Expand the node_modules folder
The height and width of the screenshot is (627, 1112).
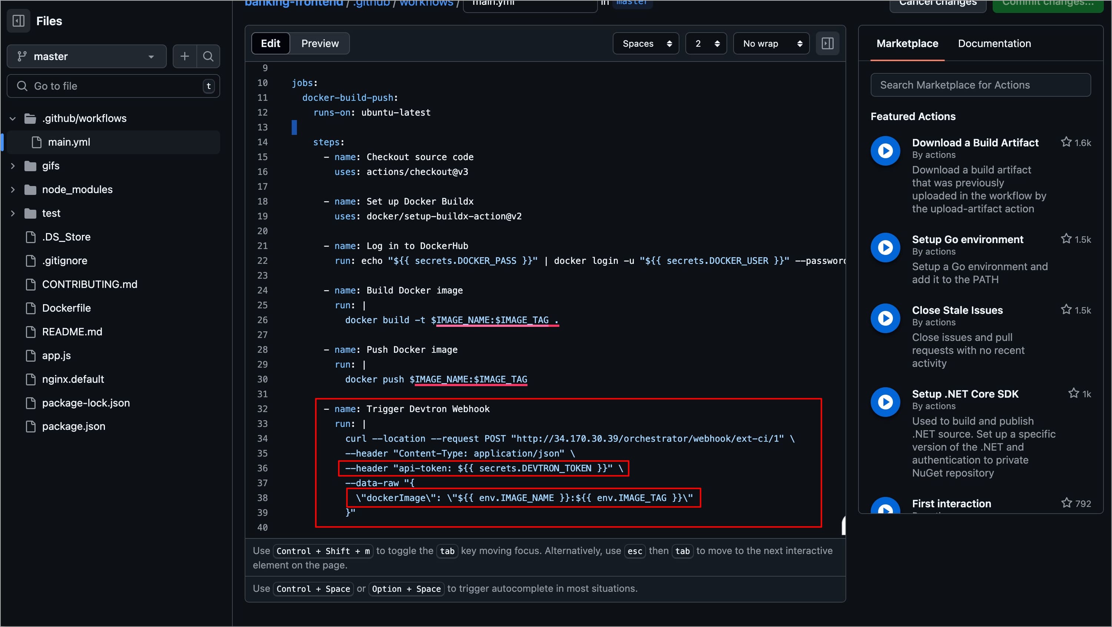[x=13, y=189]
